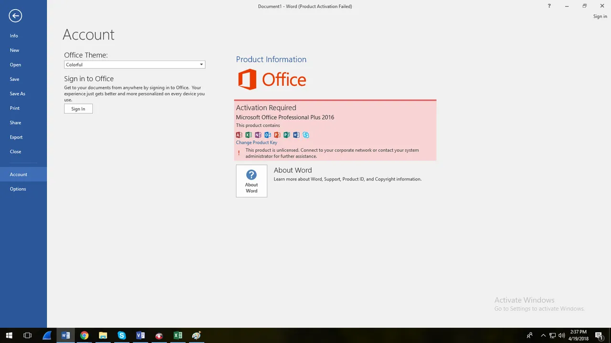
Task: Open the Word icon on the taskbar
Action: (x=66, y=335)
